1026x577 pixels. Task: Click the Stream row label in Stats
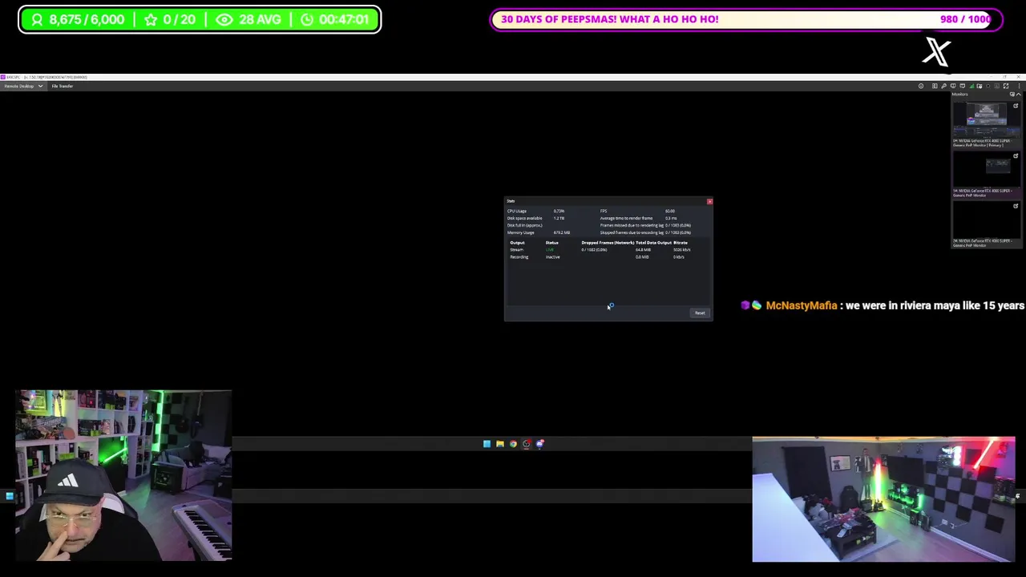[516, 250]
